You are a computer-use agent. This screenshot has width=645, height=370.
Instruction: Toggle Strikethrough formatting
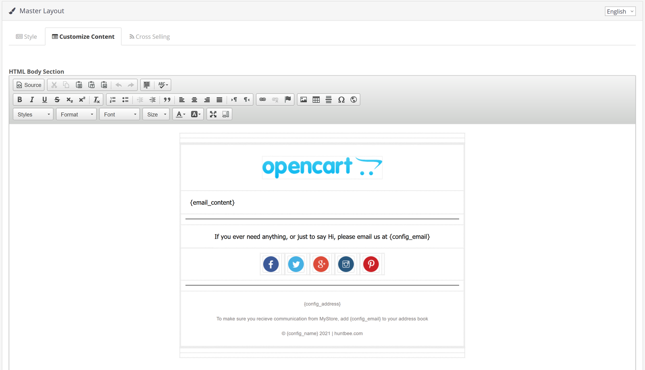click(x=57, y=100)
